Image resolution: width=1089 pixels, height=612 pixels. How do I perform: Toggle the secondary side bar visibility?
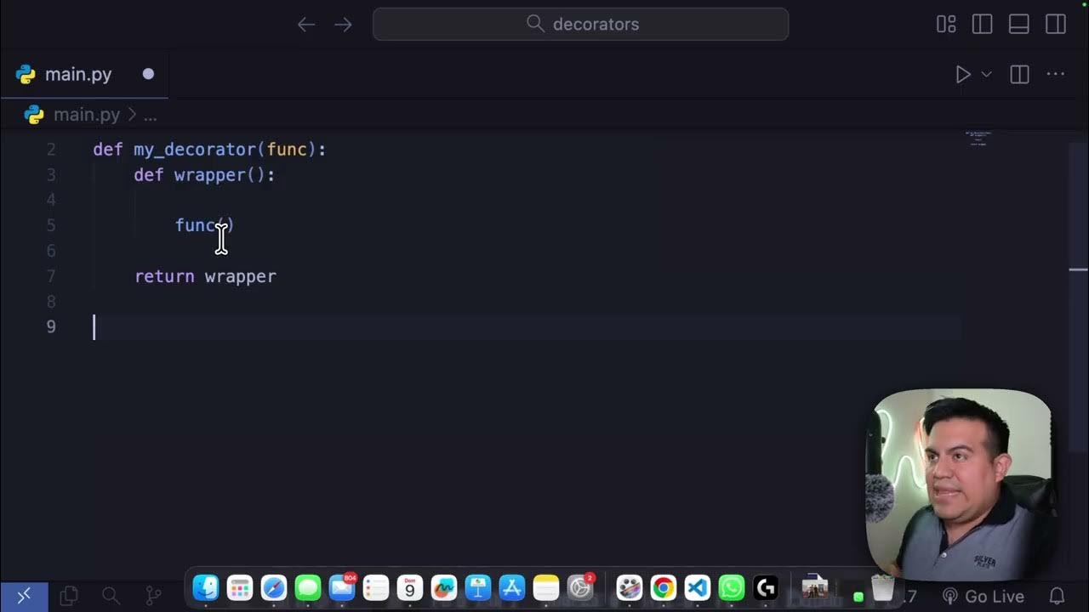click(1055, 24)
